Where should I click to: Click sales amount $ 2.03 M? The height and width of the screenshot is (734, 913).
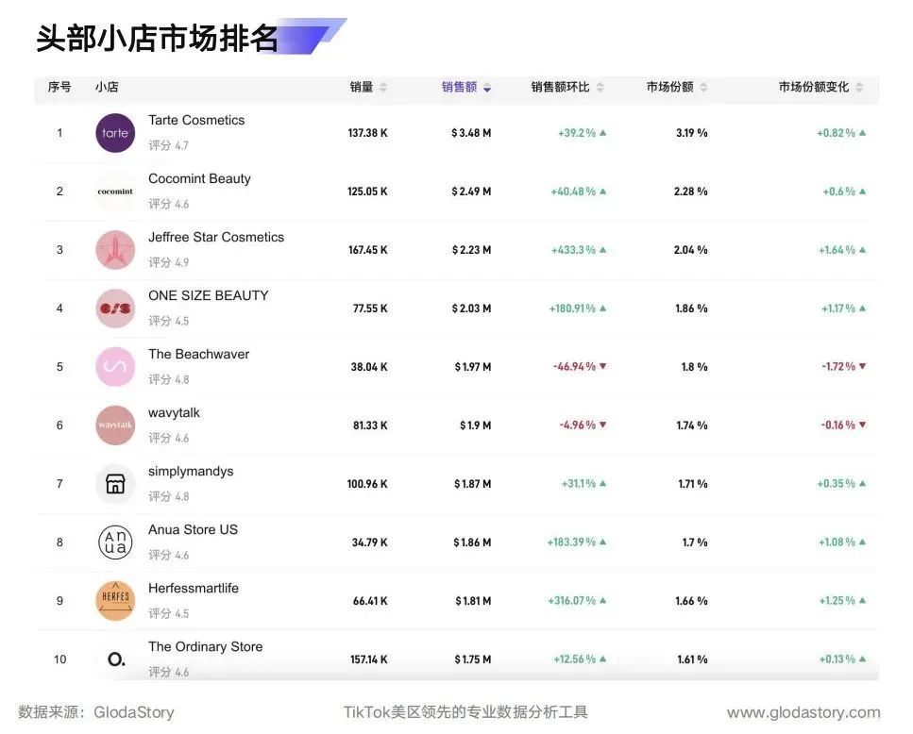click(471, 309)
